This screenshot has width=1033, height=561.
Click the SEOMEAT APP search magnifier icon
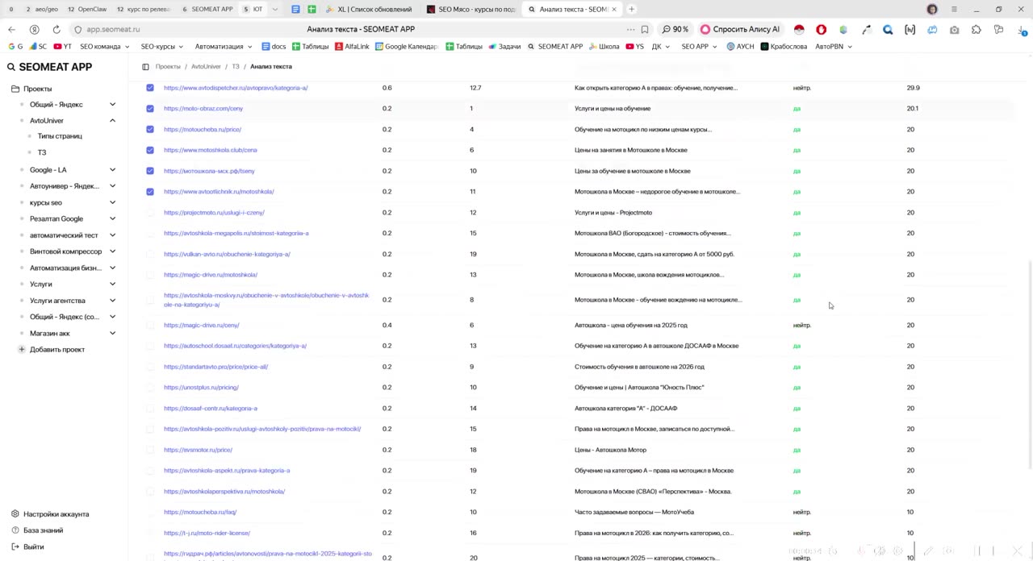(11, 67)
